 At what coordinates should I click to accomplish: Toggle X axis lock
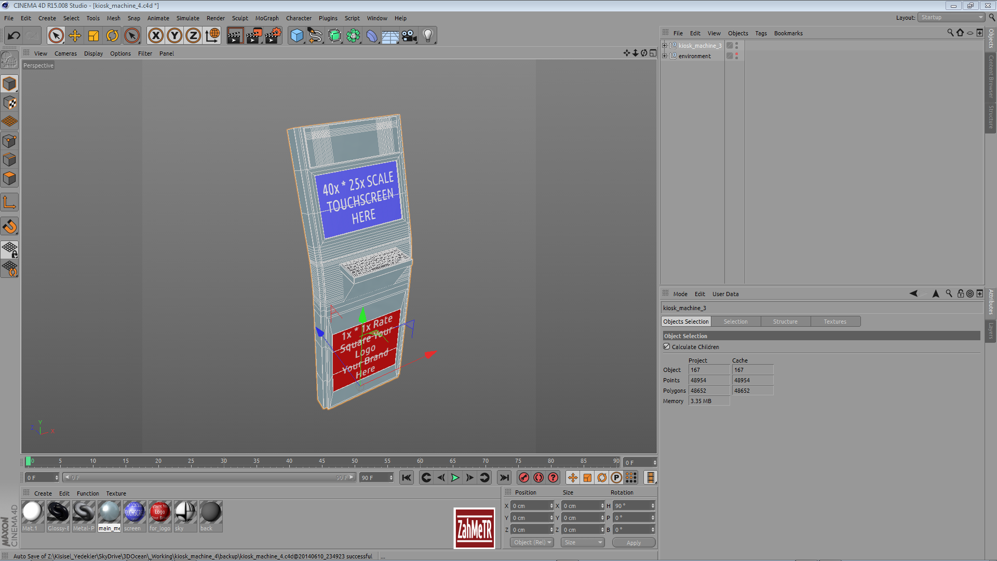[x=156, y=36]
